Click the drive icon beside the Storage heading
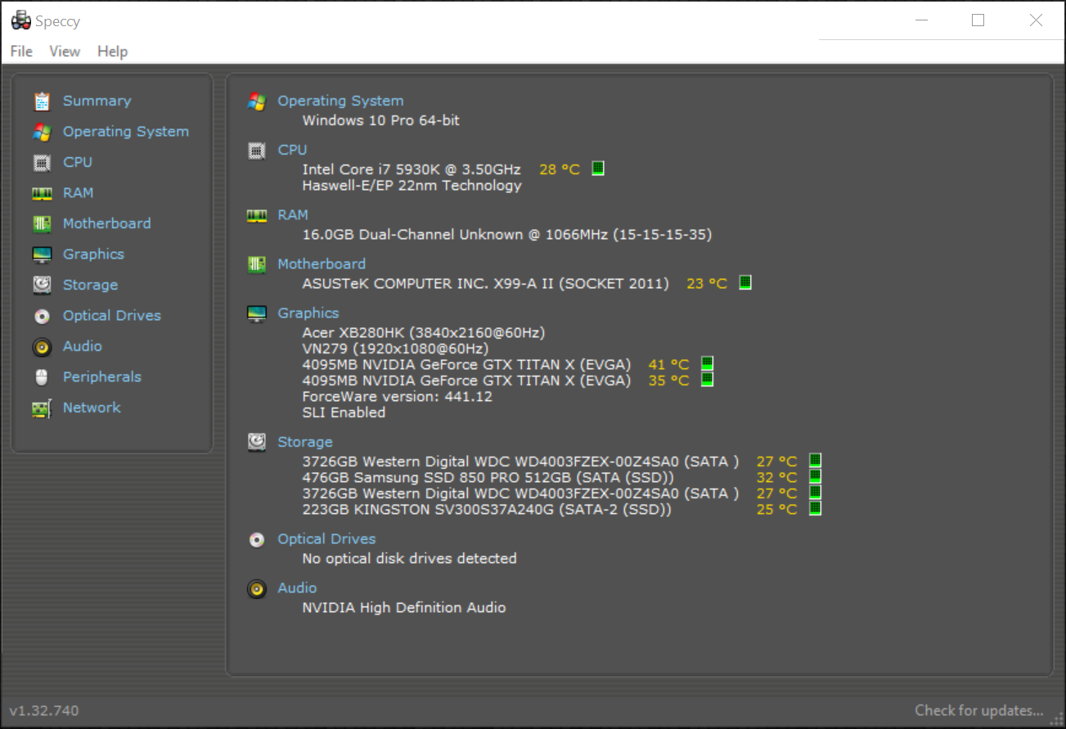1066x729 pixels. [x=257, y=443]
